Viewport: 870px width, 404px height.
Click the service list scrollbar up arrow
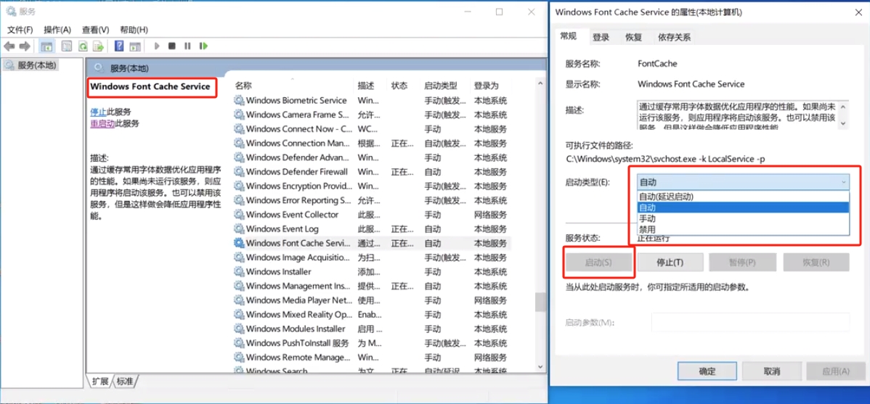pyautogui.click(x=540, y=83)
